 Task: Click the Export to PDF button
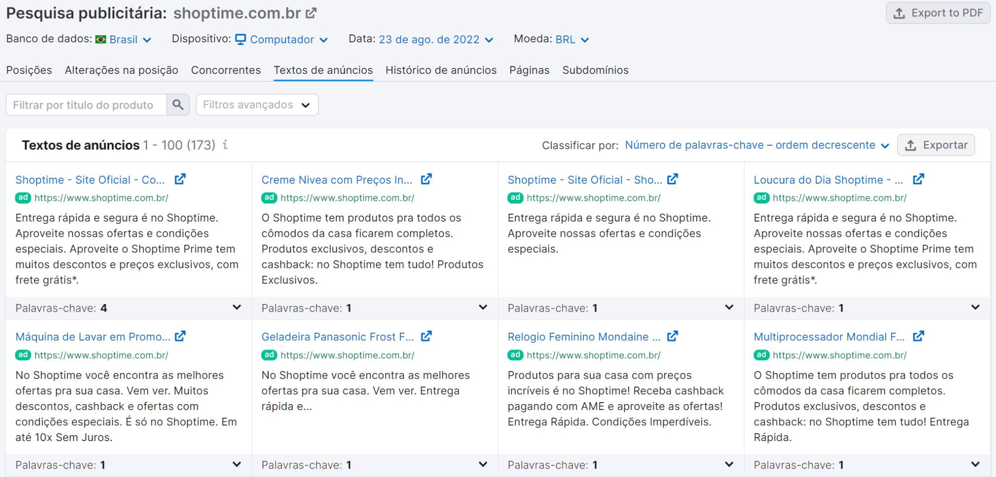(938, 13)
